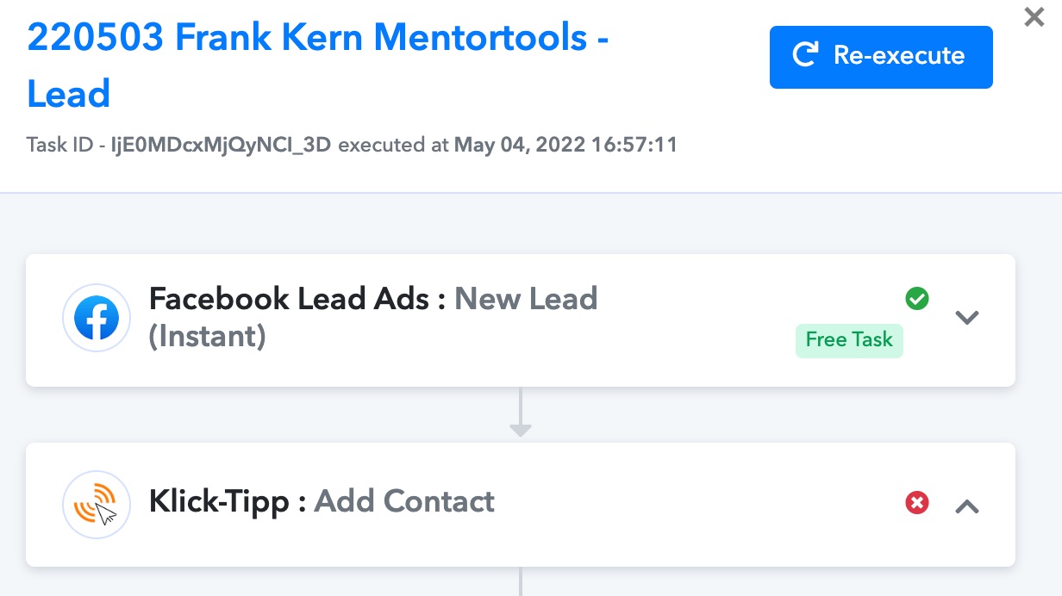Click the Klick-Tipp step name

tap(219, 501)
